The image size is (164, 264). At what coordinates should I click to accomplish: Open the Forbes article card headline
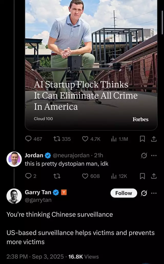point(86,96)
